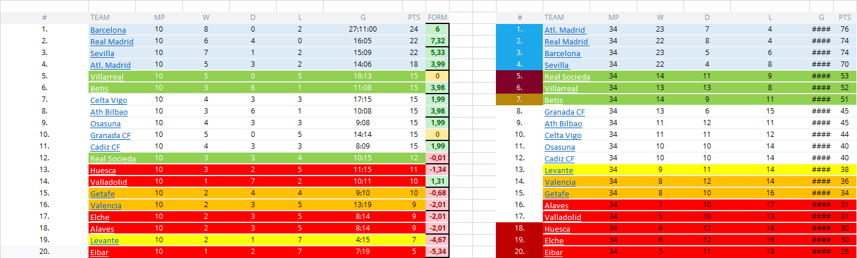Click Ath Bilbao link with goals 10:08
Screen dimensions: 857x258
109,112
